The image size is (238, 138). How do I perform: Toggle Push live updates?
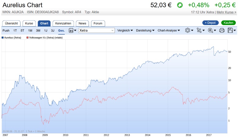click(6, 31)
